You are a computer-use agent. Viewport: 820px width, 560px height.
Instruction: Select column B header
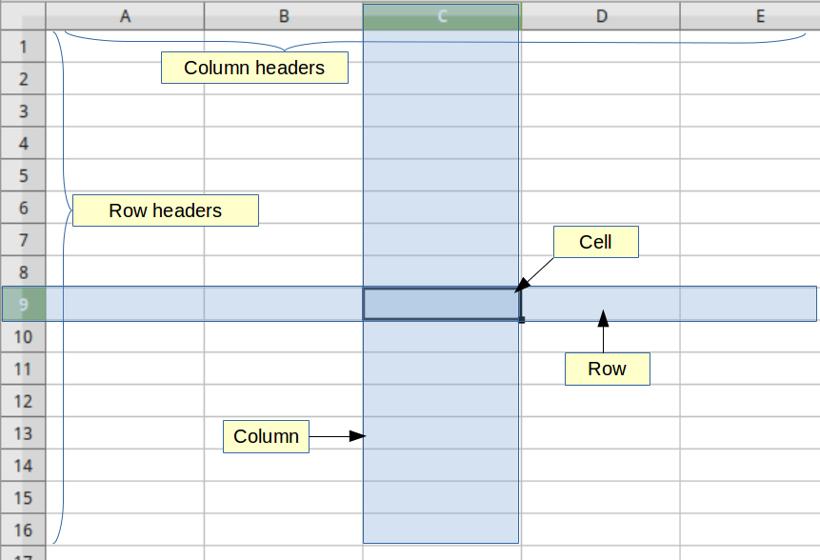[x=283, y=15]
